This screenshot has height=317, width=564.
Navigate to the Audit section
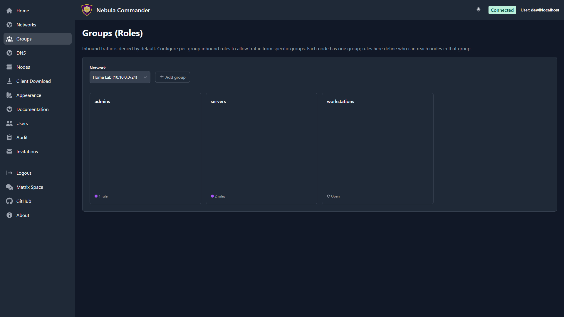pos(38,137)
